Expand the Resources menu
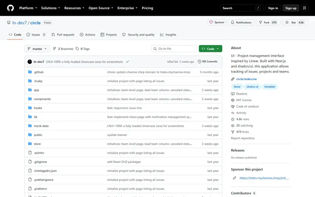This screenshot has width=315, height=197. [x=74, y=8]
